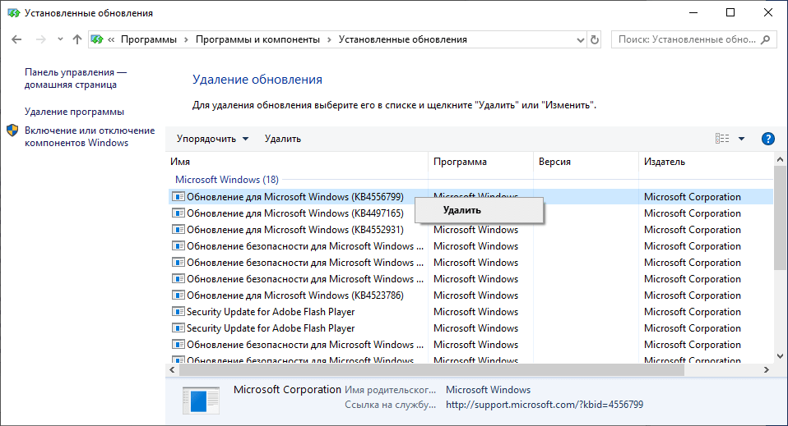Click the search magnifier icon
This screenshot has width=788, height=426.
click(766, 39)
